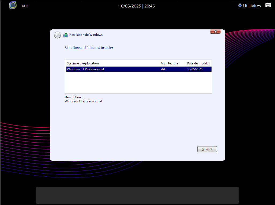Close the Installation de Windows dialog
The width and height of the screenshot is (275, 205).
coord(215,31)
